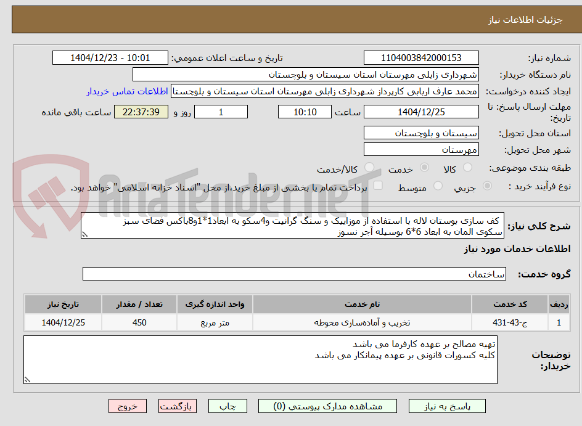Click resize handle of توضیحات خریدار textarea

pos(28,380)
